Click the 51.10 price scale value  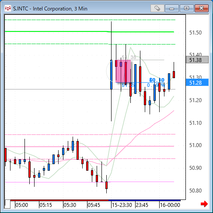point(196,123)
